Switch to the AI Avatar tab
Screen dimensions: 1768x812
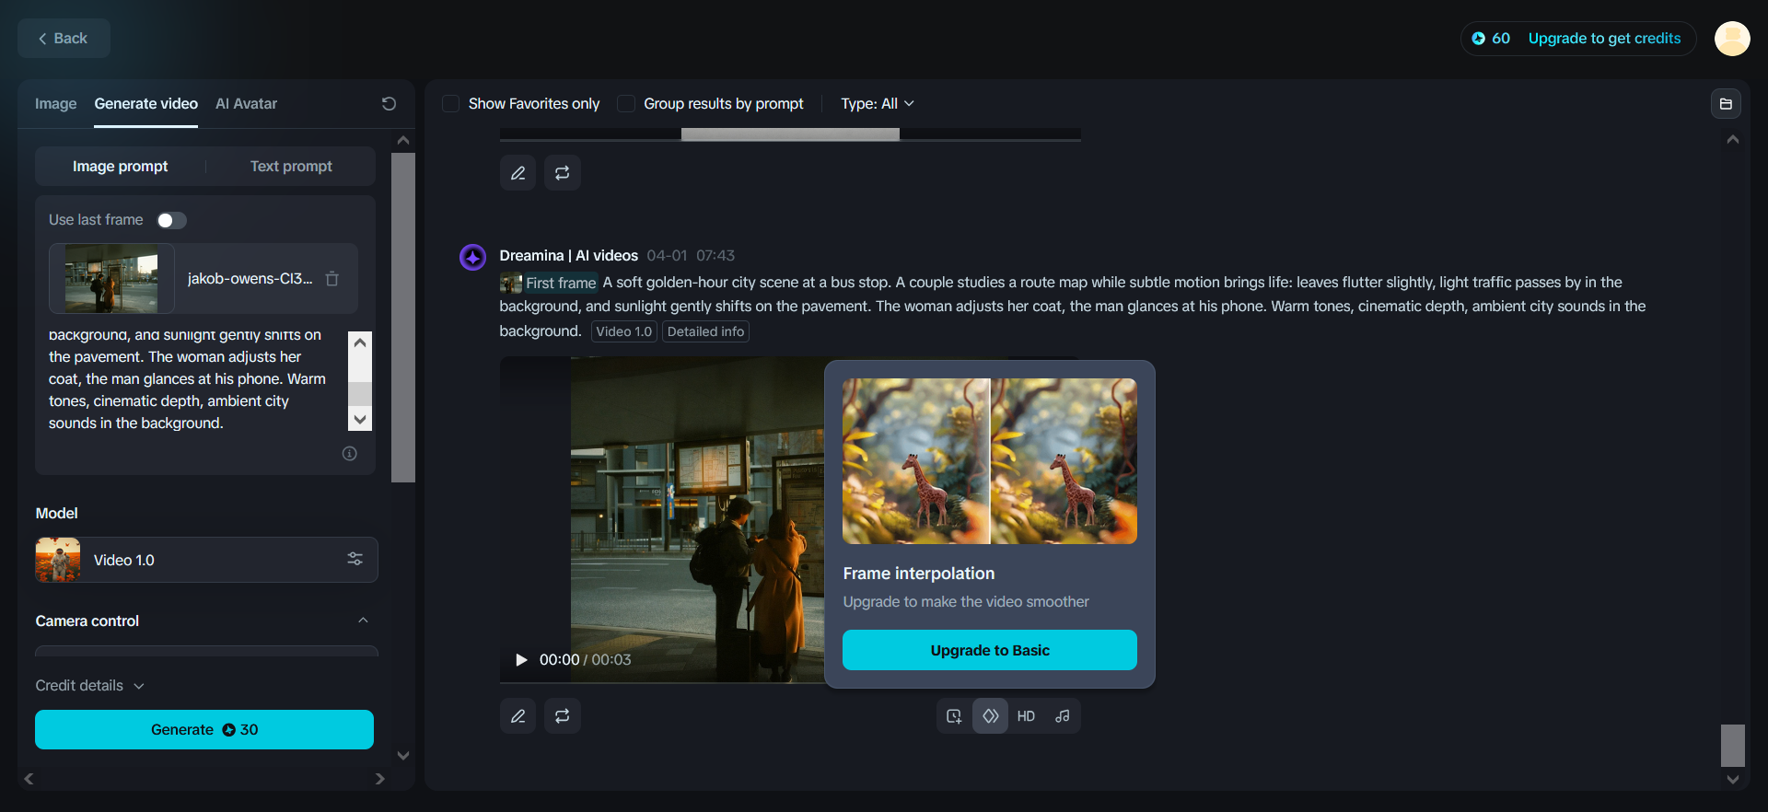coord(246,104)
